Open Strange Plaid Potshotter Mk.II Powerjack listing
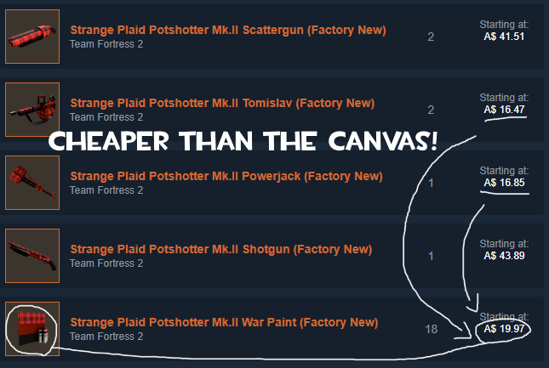The image size is (549, 368). (226, 176)
